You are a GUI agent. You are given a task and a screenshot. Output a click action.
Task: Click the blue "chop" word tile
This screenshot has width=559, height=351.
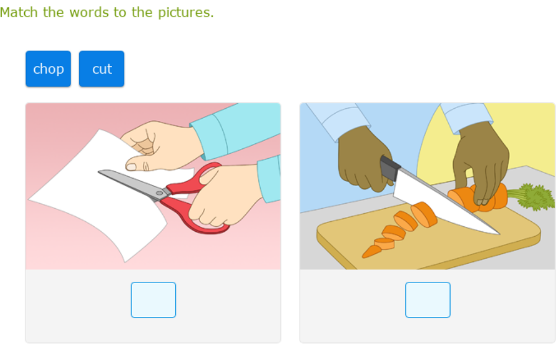48,69
